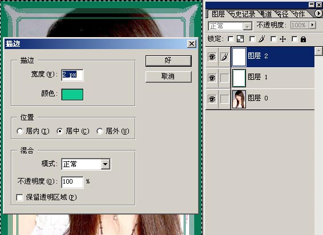Viewport: 323px width, 235px height.
Task: Switch to the 历史记录 tab
Action: [x=243, y=14]
